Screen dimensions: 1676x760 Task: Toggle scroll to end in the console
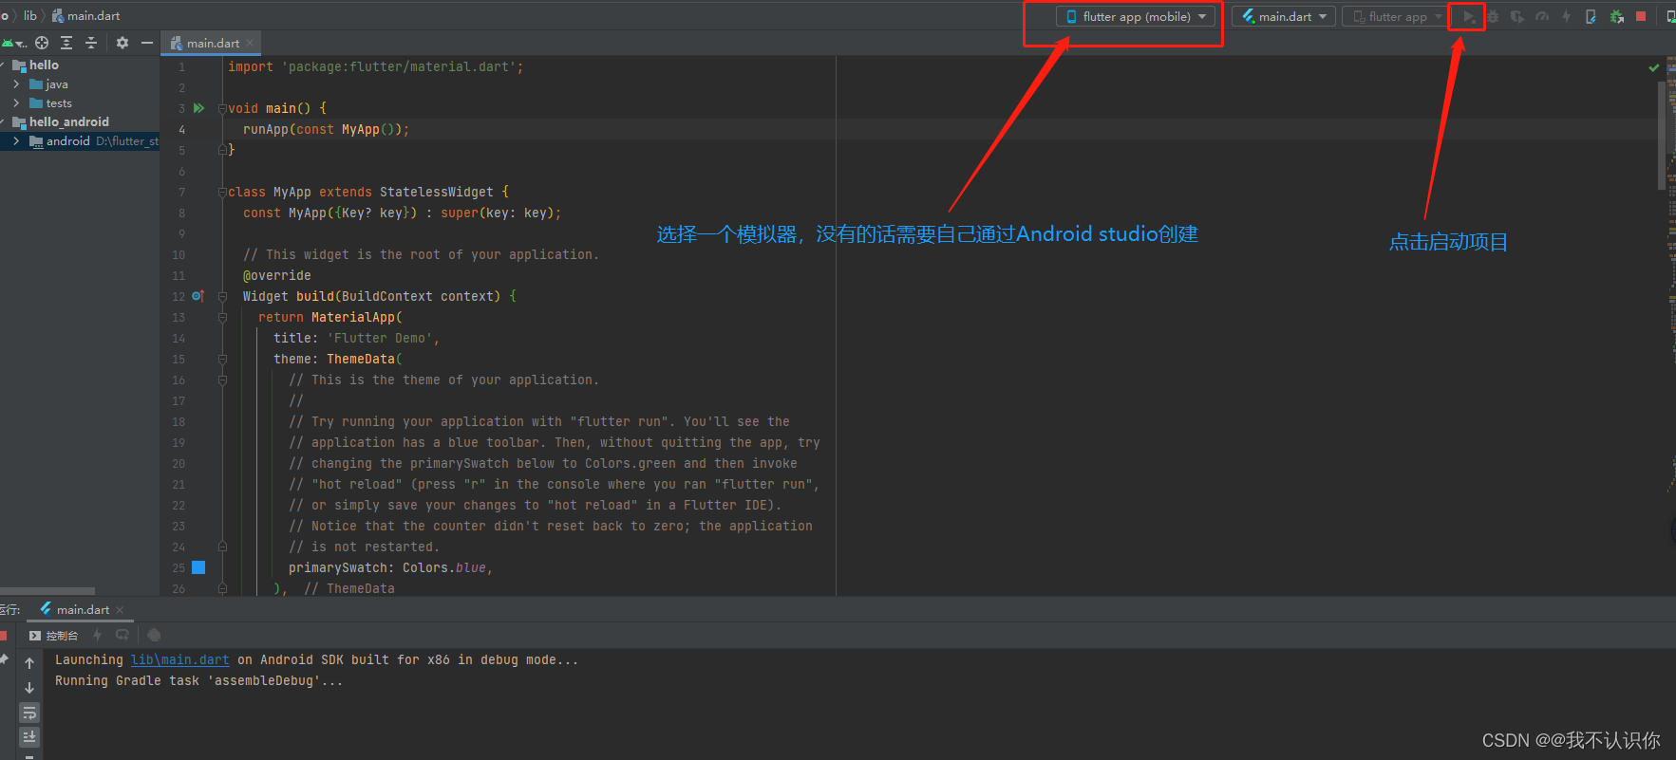click(29, 736)
